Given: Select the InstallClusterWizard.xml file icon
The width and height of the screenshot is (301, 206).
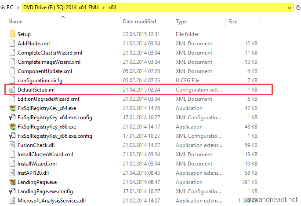Looking at the screenshot, I should click(x=12, y=154).
